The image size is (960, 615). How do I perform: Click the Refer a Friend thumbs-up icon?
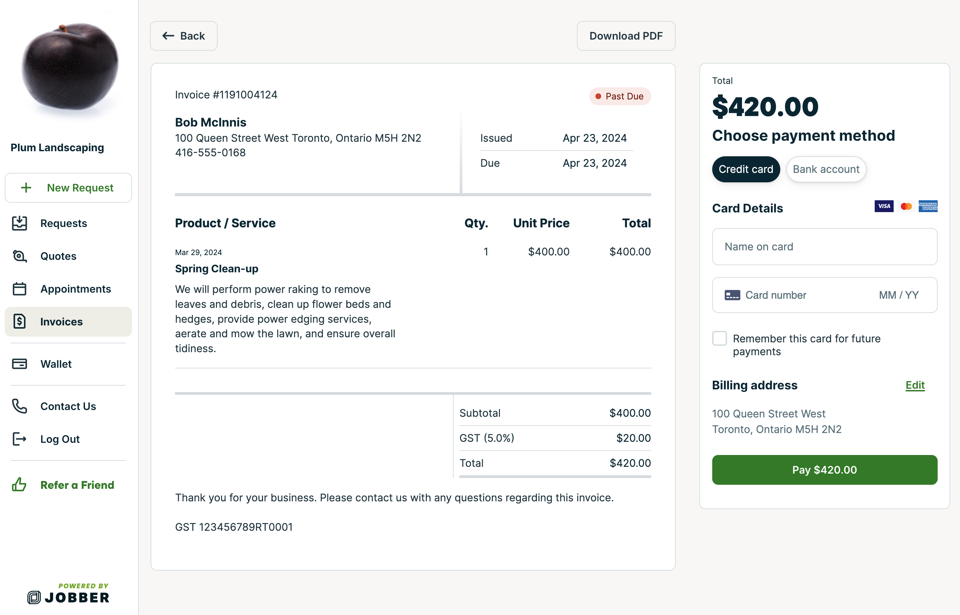[19, 485]
